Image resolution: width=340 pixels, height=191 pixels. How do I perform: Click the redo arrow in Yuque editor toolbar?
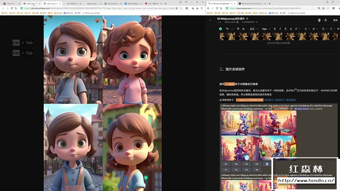coord(233,29)
